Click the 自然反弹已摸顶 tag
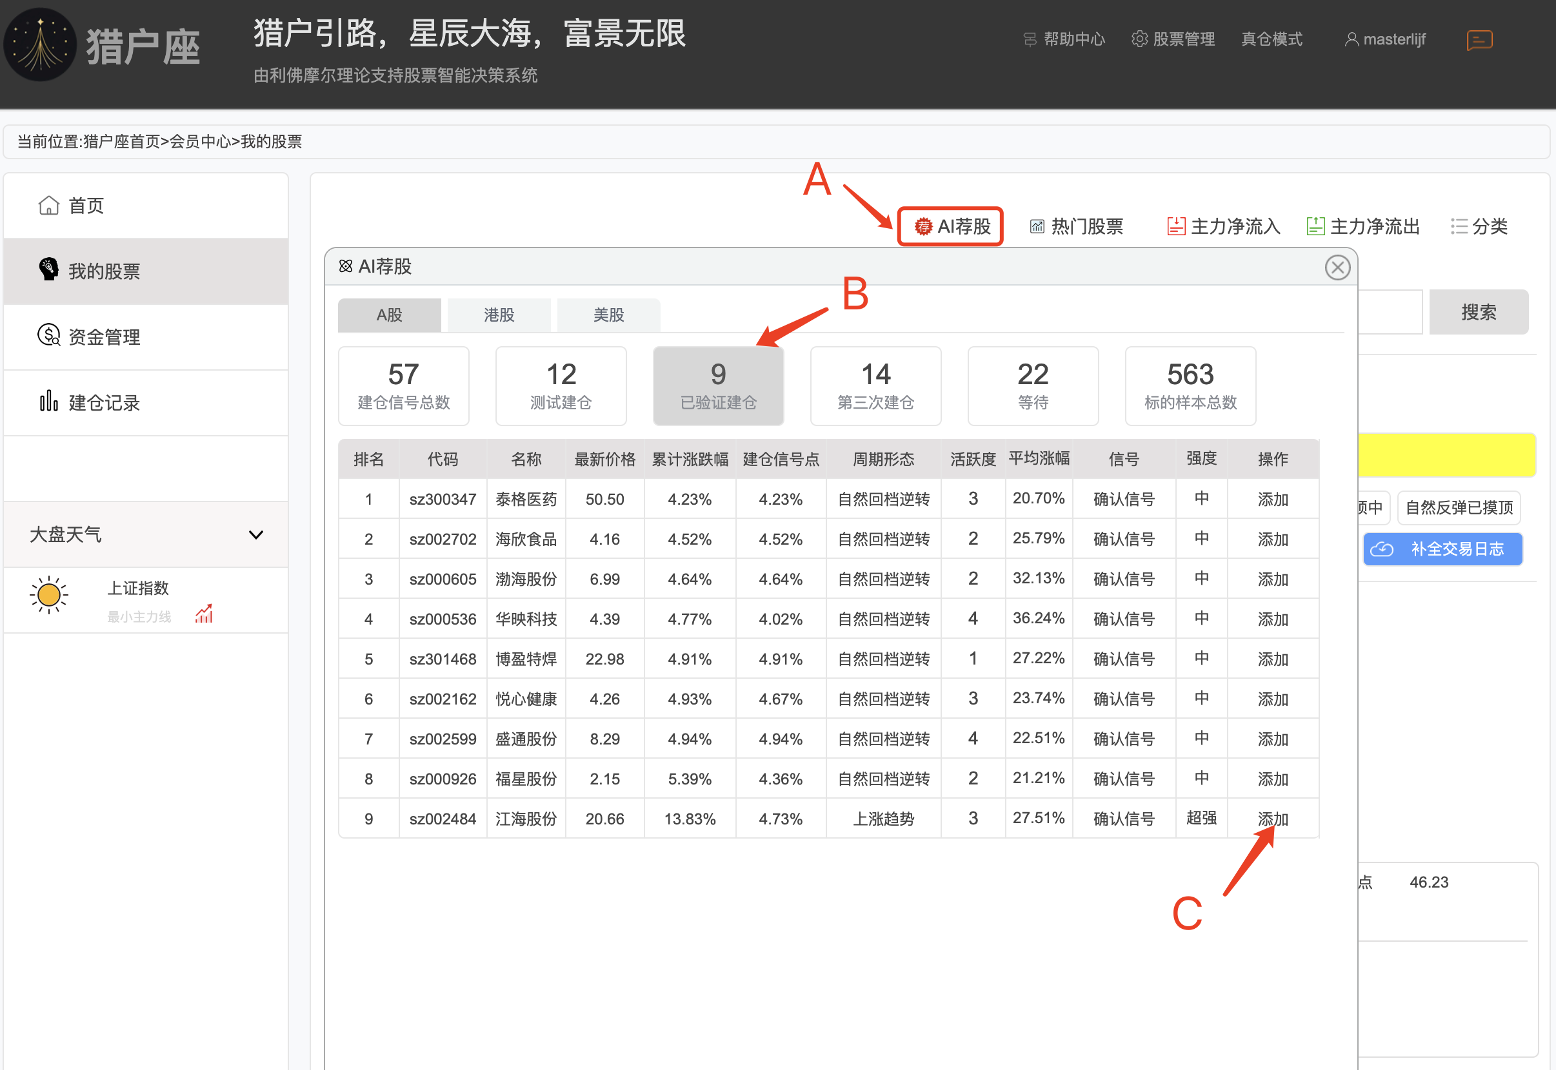 coord(1459,507)
